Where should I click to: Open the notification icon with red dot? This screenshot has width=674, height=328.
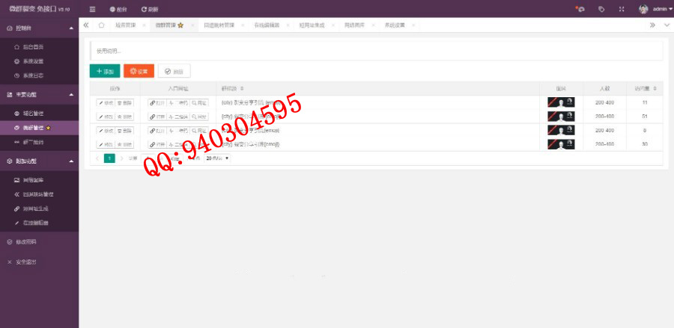580,9
